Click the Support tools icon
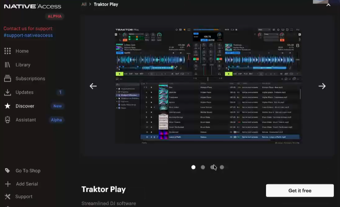Image resolution: width=340 pixels, height=207 pixels. click(7, 197)
